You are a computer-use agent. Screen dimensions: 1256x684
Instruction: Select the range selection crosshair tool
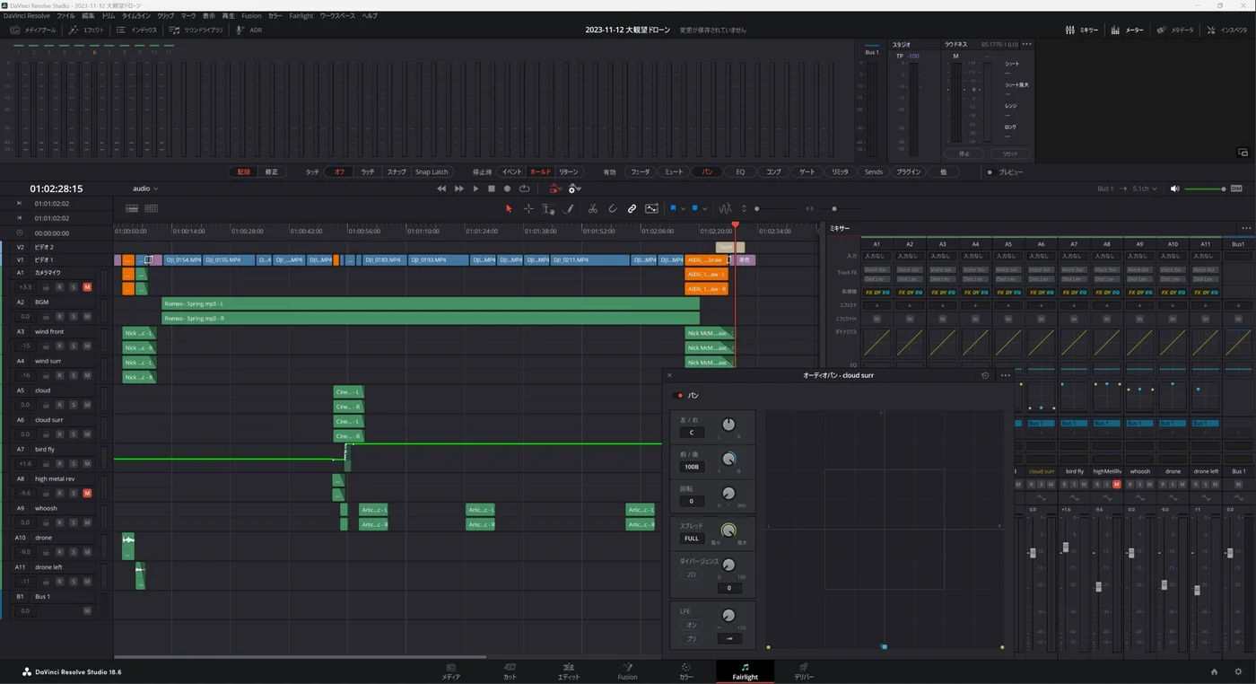coord(528,208)
